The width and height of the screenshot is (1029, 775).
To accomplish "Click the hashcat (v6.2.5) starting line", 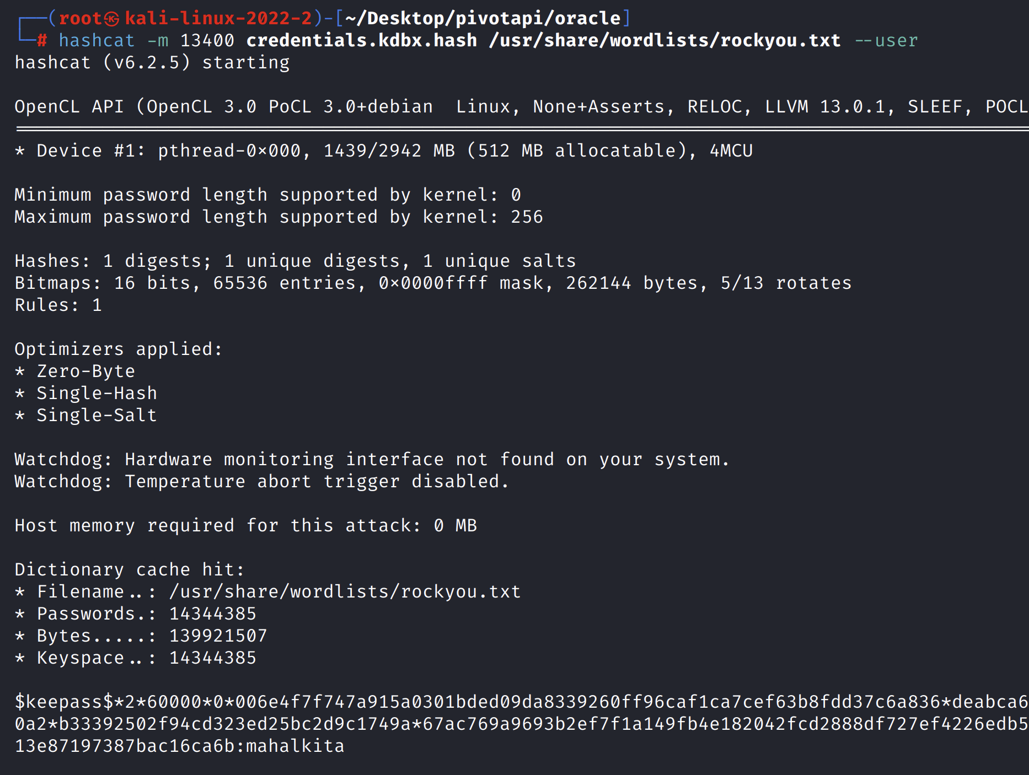I will pos(152,63).
